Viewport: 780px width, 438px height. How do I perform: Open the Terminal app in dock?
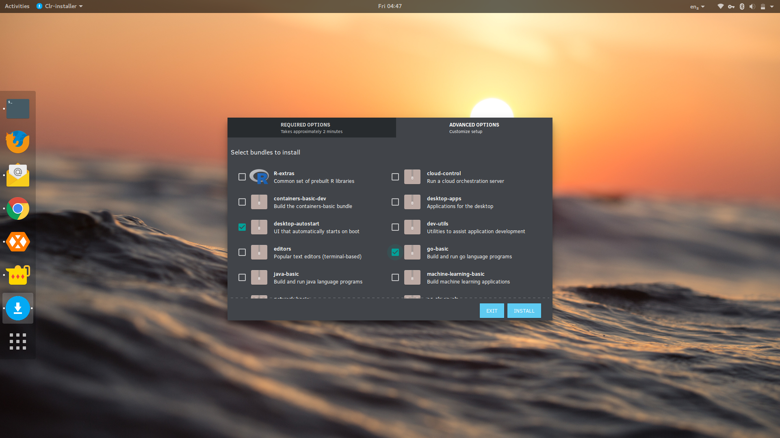point(18,109)
